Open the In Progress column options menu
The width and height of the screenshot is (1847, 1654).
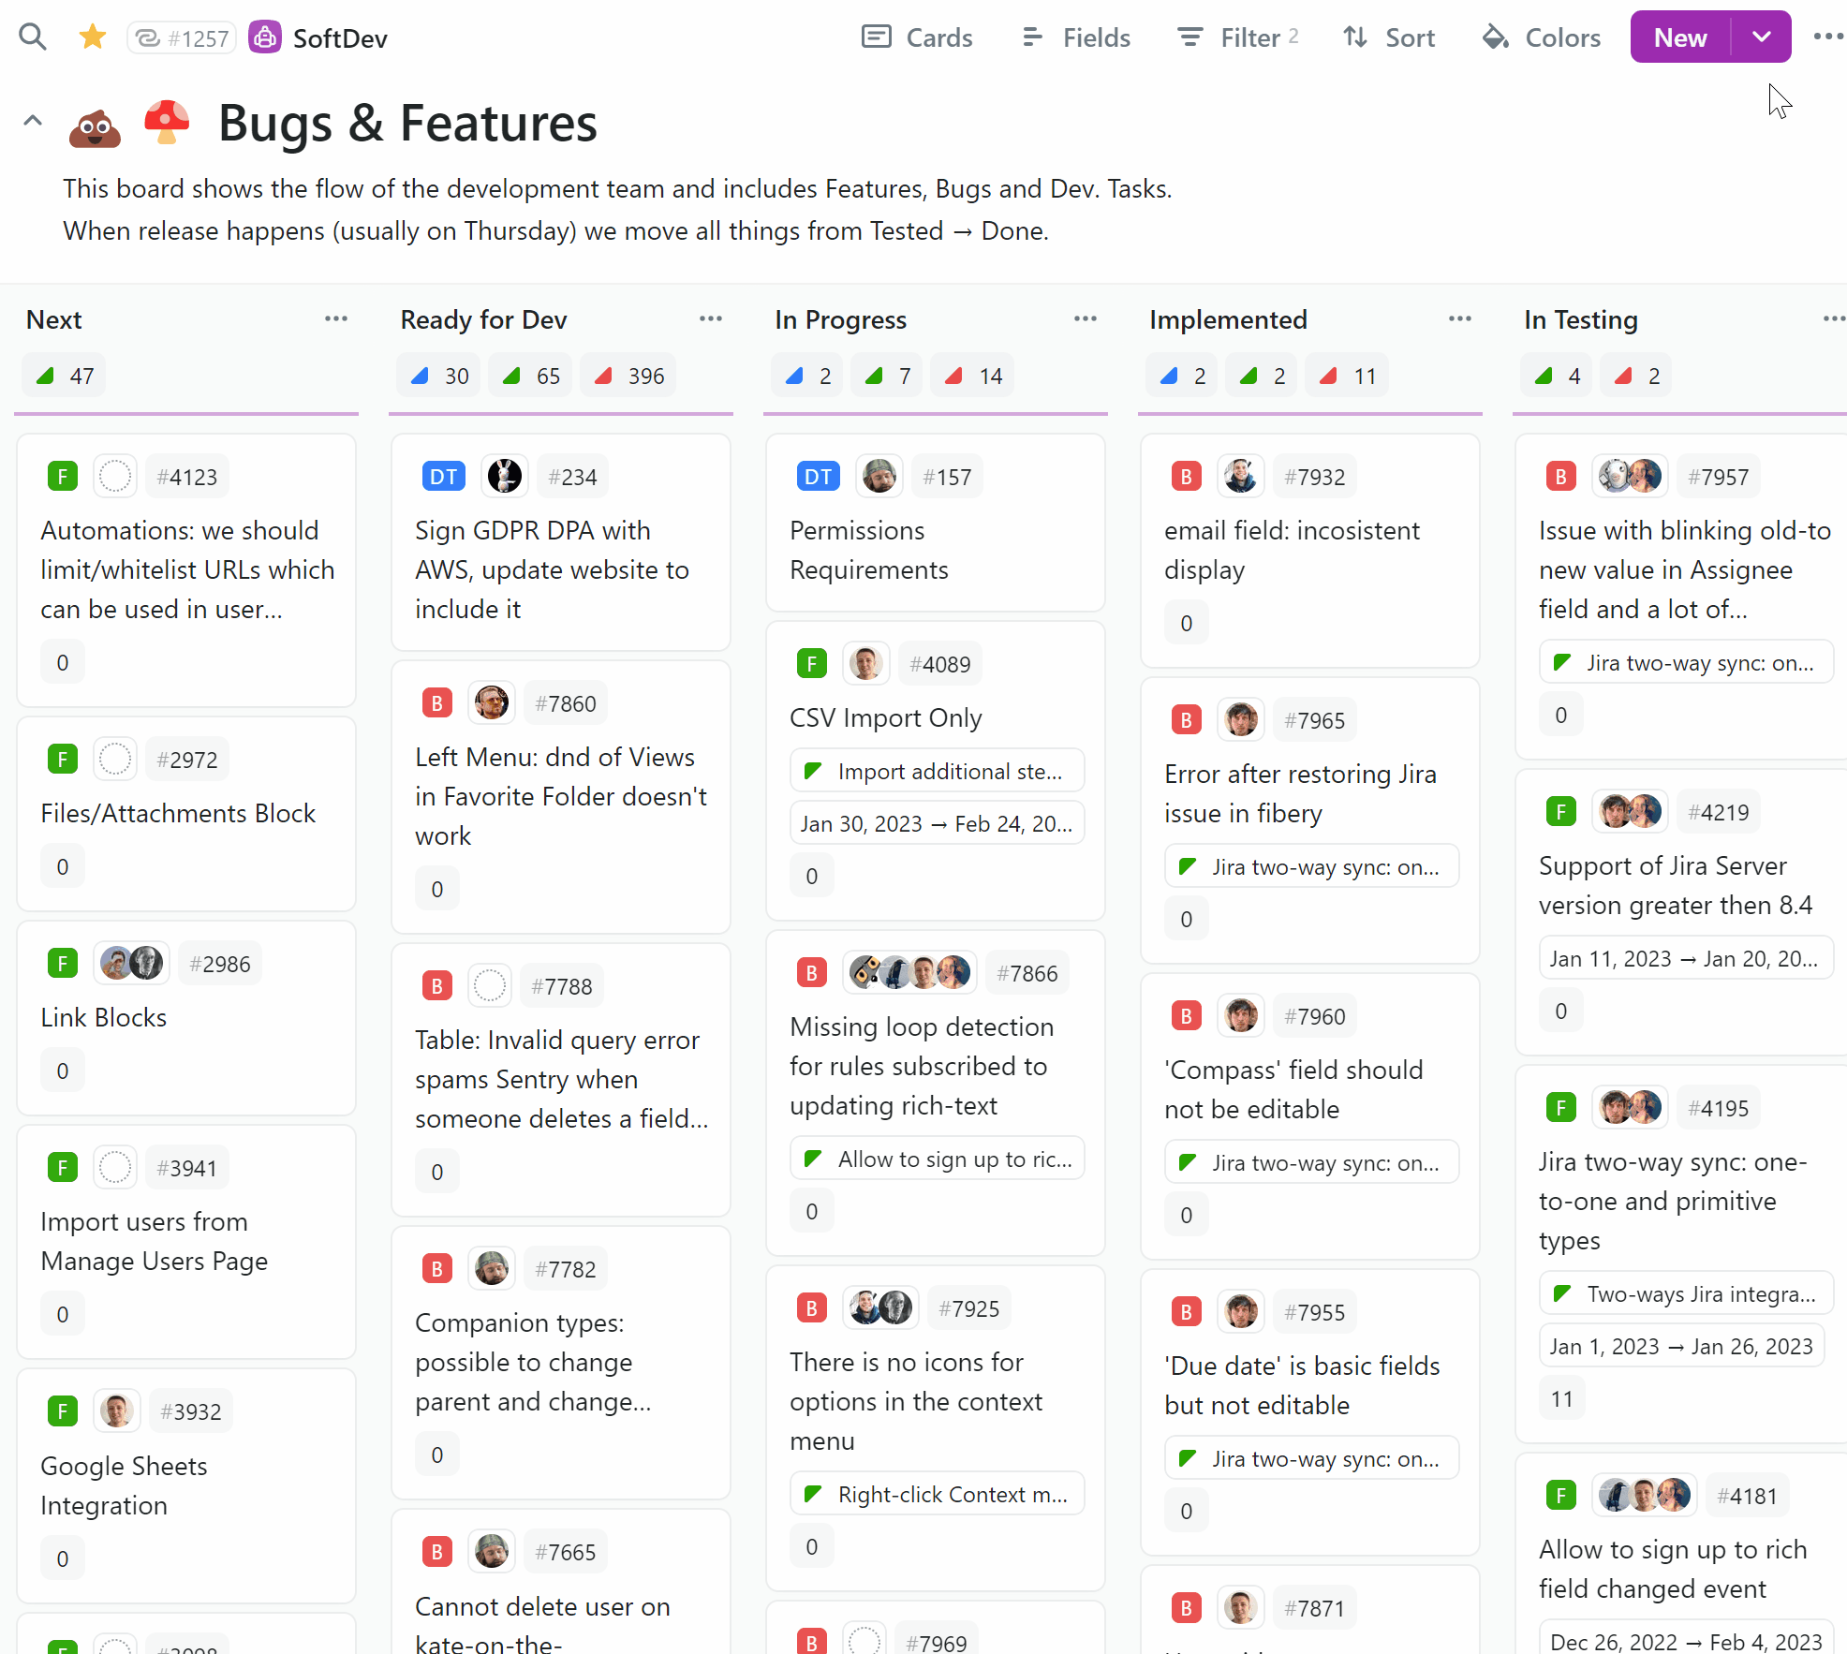[x=1086, y=319]
